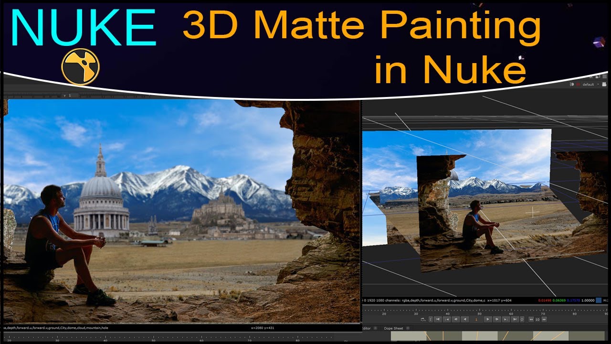This screenshot has height=344, width=611.
Task: Play timeline forward
Action: [x=488, y=319]
